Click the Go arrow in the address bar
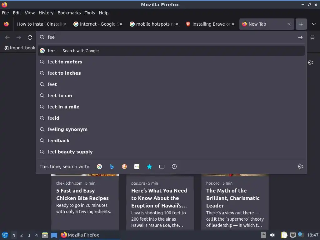320x240 pixels. (300, 37)
